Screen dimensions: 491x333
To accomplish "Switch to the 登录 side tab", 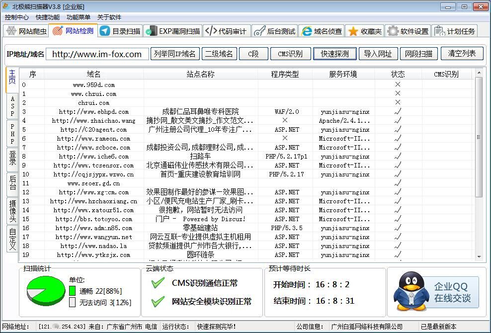I will 12,160.
